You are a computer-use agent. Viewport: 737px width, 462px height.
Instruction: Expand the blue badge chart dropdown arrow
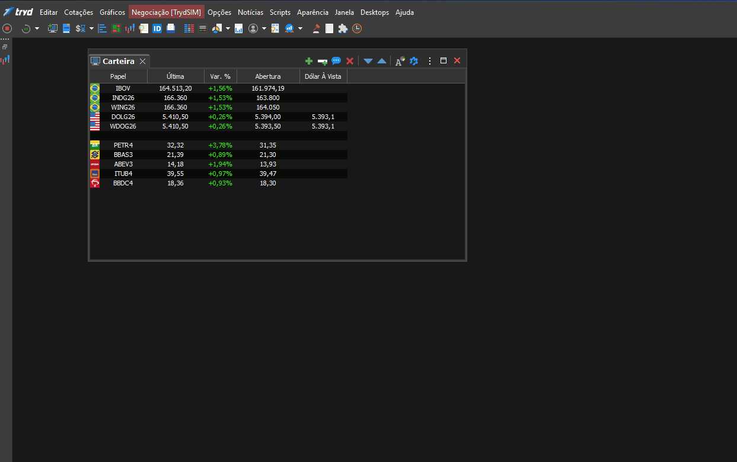pyautogui.click(x=300, y=28)
